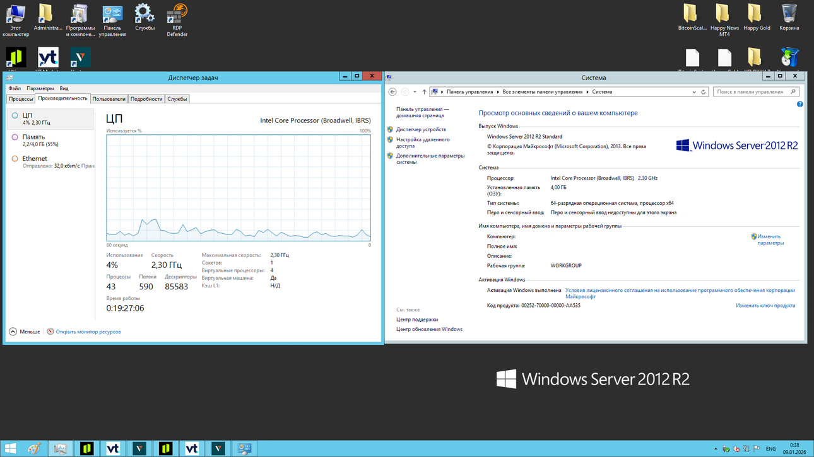Open the Paint icon in taskbar
The height and width of the screenshot is (457, 814).
coord(34,449)
